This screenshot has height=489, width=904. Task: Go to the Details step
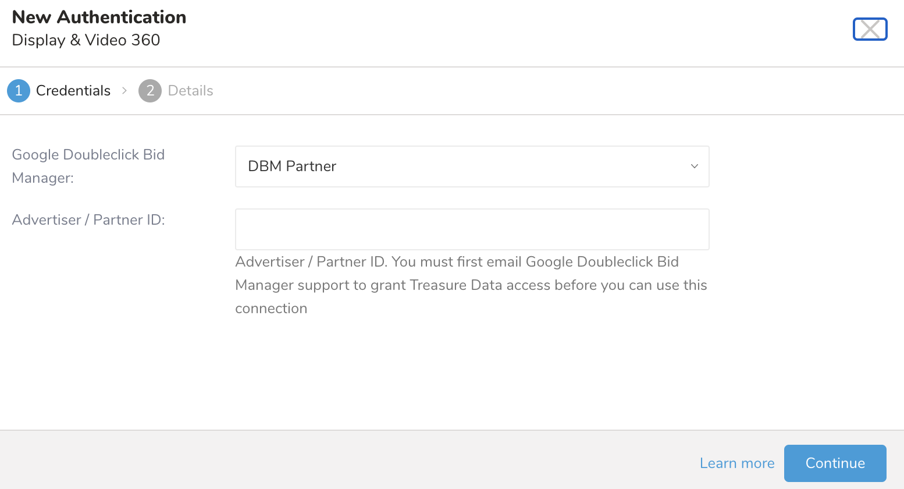[190, 91]
